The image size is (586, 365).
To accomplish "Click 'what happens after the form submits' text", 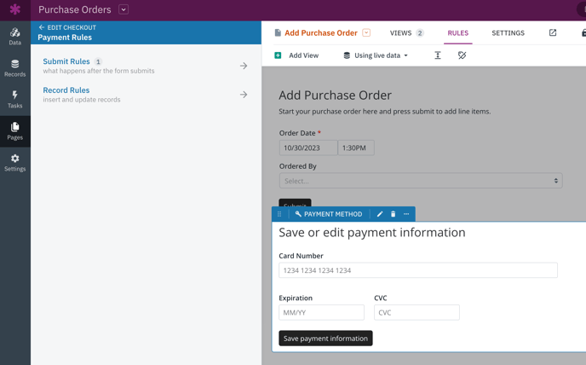I will (x=99, y=71).
